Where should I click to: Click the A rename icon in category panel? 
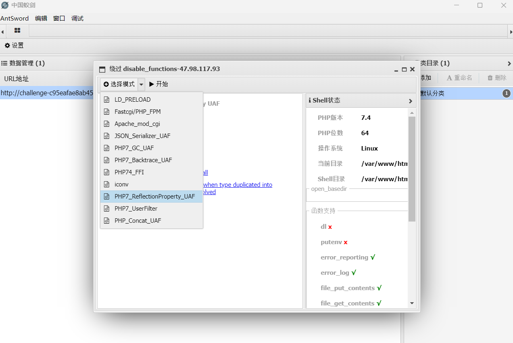(449, 77)
